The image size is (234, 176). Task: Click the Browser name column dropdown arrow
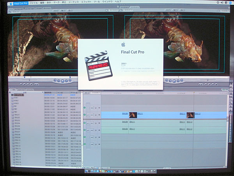point(43,92)
